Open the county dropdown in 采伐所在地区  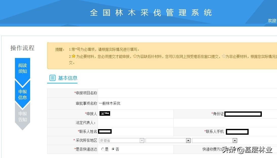[235, 140]
